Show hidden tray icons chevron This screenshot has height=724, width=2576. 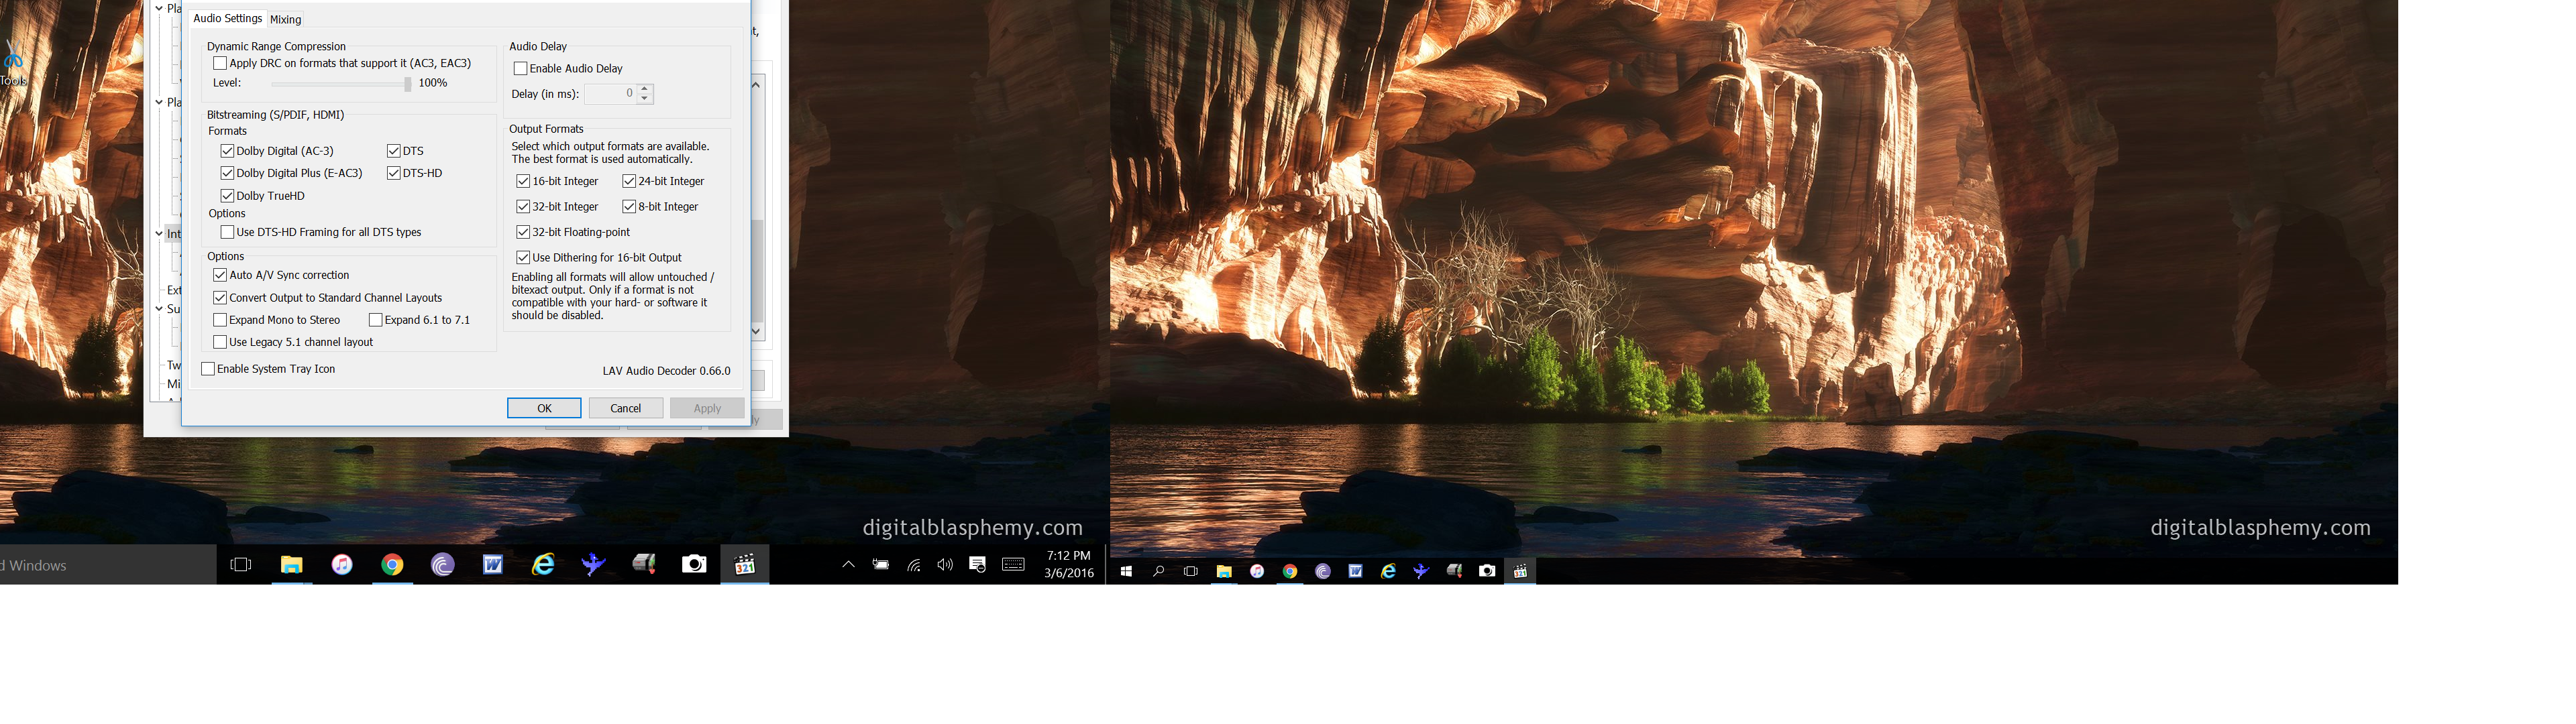848,565
